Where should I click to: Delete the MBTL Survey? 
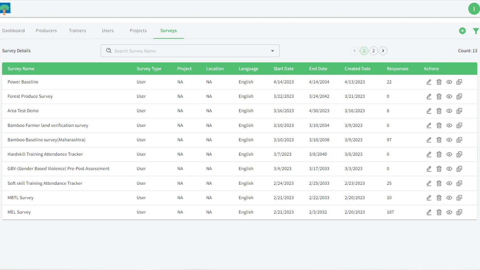[439, 198]
